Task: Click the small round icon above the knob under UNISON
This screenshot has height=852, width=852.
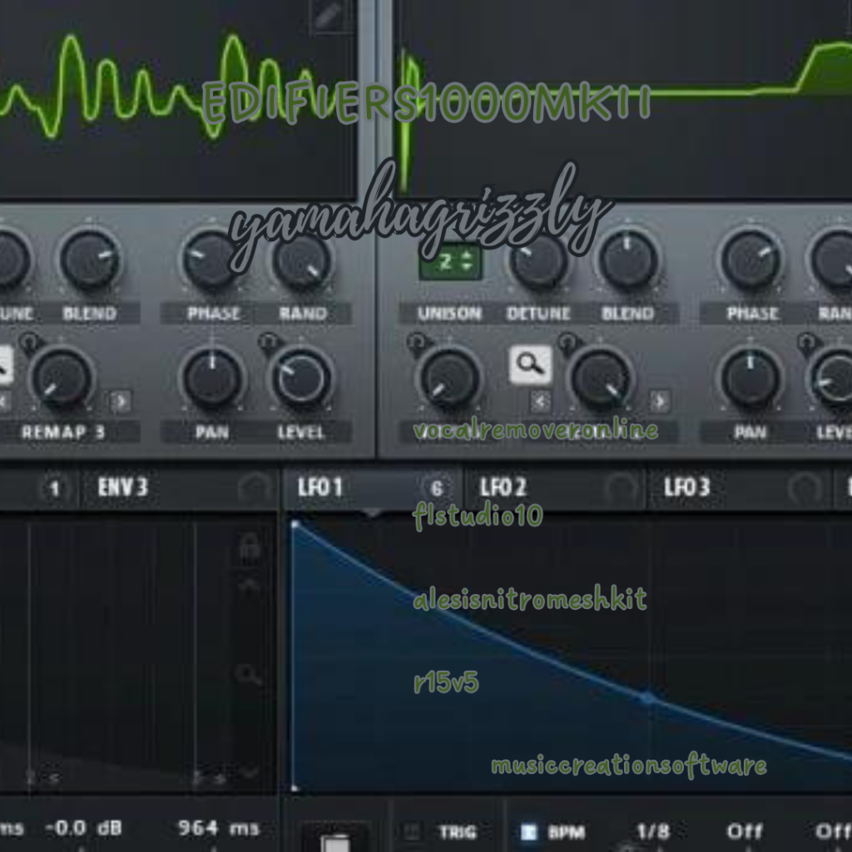Action: tap(417, 342)
